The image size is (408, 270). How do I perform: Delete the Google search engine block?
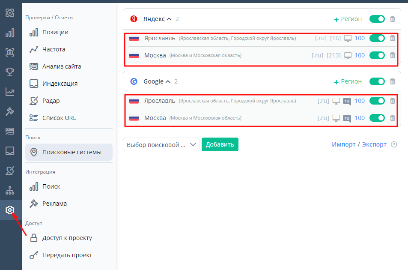[393, 81]
